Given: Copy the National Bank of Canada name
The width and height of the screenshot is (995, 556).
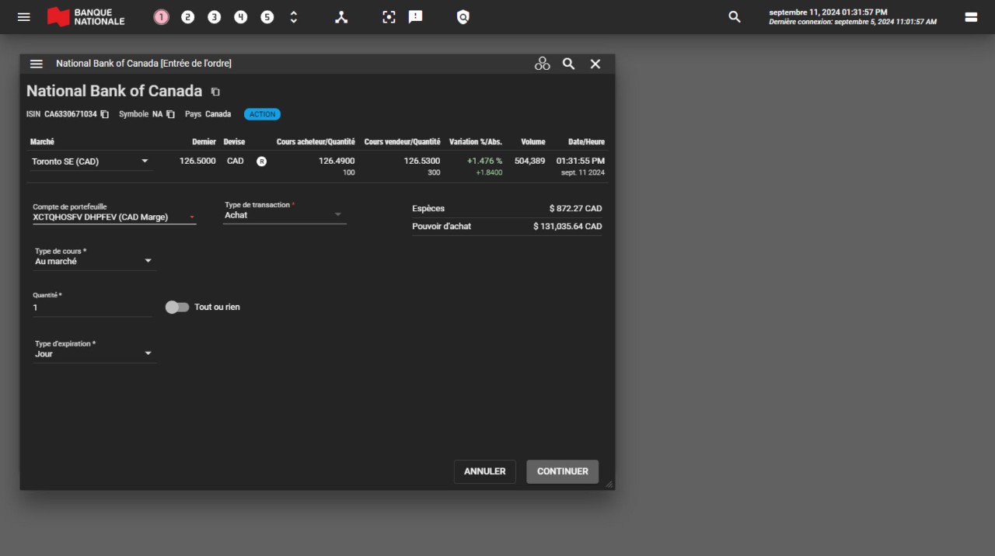Looking at the screenshot, I should [215, 92].
